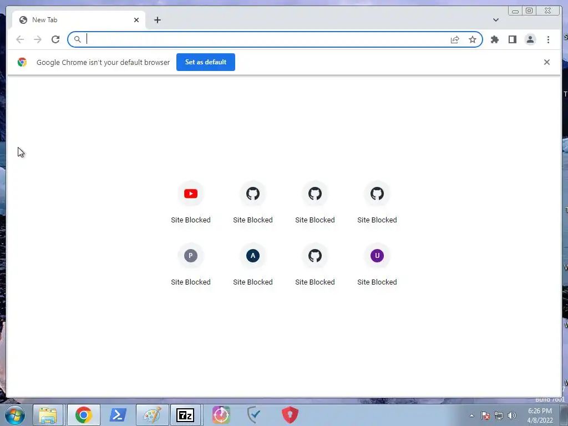Open File Explorer from the taskbar
This screenshot has height=426, width=568.
click(x=48, y=415)
